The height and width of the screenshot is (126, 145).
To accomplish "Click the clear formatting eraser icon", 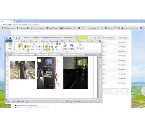I will tap(40, 47).
